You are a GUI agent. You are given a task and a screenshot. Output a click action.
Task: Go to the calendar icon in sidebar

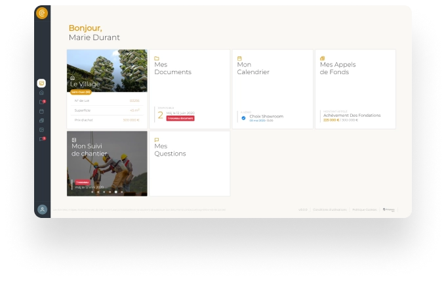tap(42, 111)
